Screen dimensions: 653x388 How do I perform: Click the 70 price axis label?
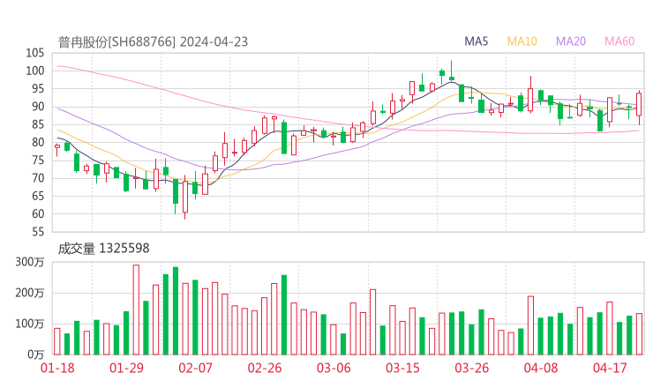(38, 178)
